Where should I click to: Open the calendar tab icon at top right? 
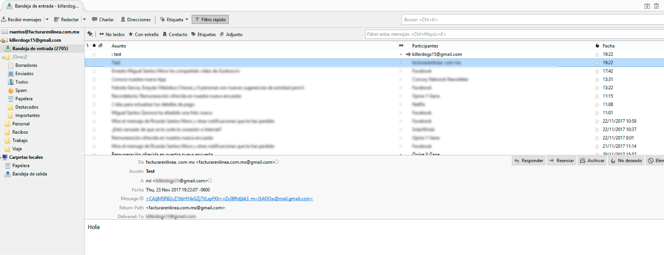pos(647,6)
